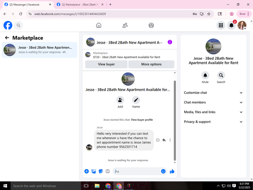The image size is (253, 190).
Task: Click Jesse's small avatar beside message
Action: click(89, 147)
